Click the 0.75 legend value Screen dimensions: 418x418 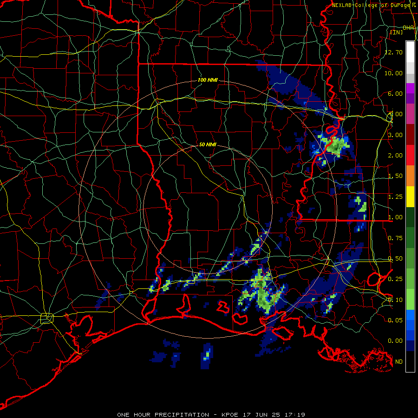[x=395, y=238]
